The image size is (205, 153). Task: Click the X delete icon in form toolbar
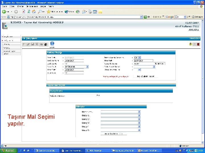point(37,44)
